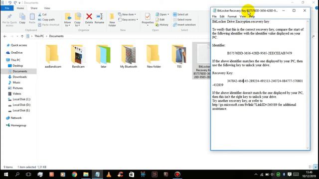Click Edit in the Open group
319x179 pixels.
pos(160,19)
